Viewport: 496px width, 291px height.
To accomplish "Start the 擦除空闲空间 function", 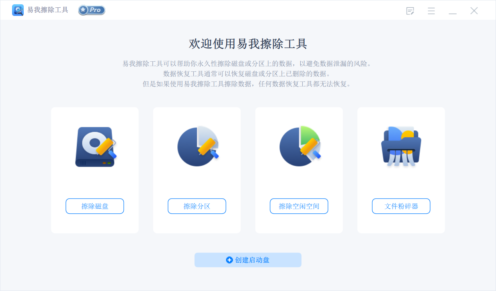I will (299, 206).
